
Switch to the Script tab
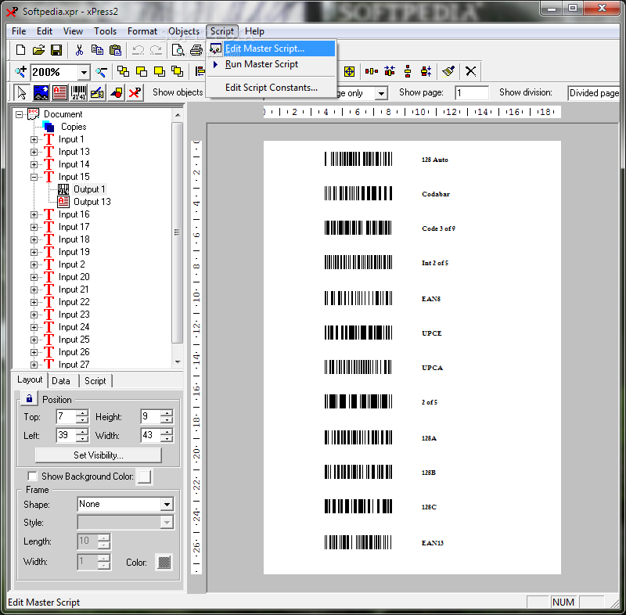[95, 381]
